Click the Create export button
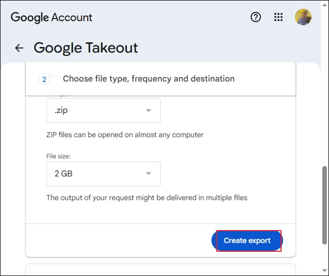The height and width of the screenshot is (276, 329). coord(247,240)
